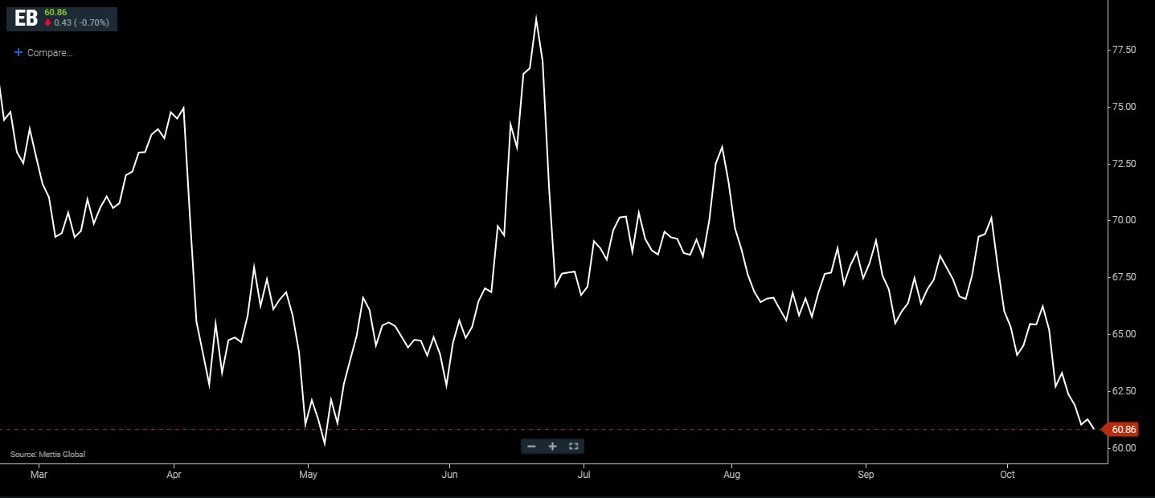Image resolution: width=1155 pixels, height=498 pixels.
Task: Select the Jun marker on time axis
Action: 449,475
